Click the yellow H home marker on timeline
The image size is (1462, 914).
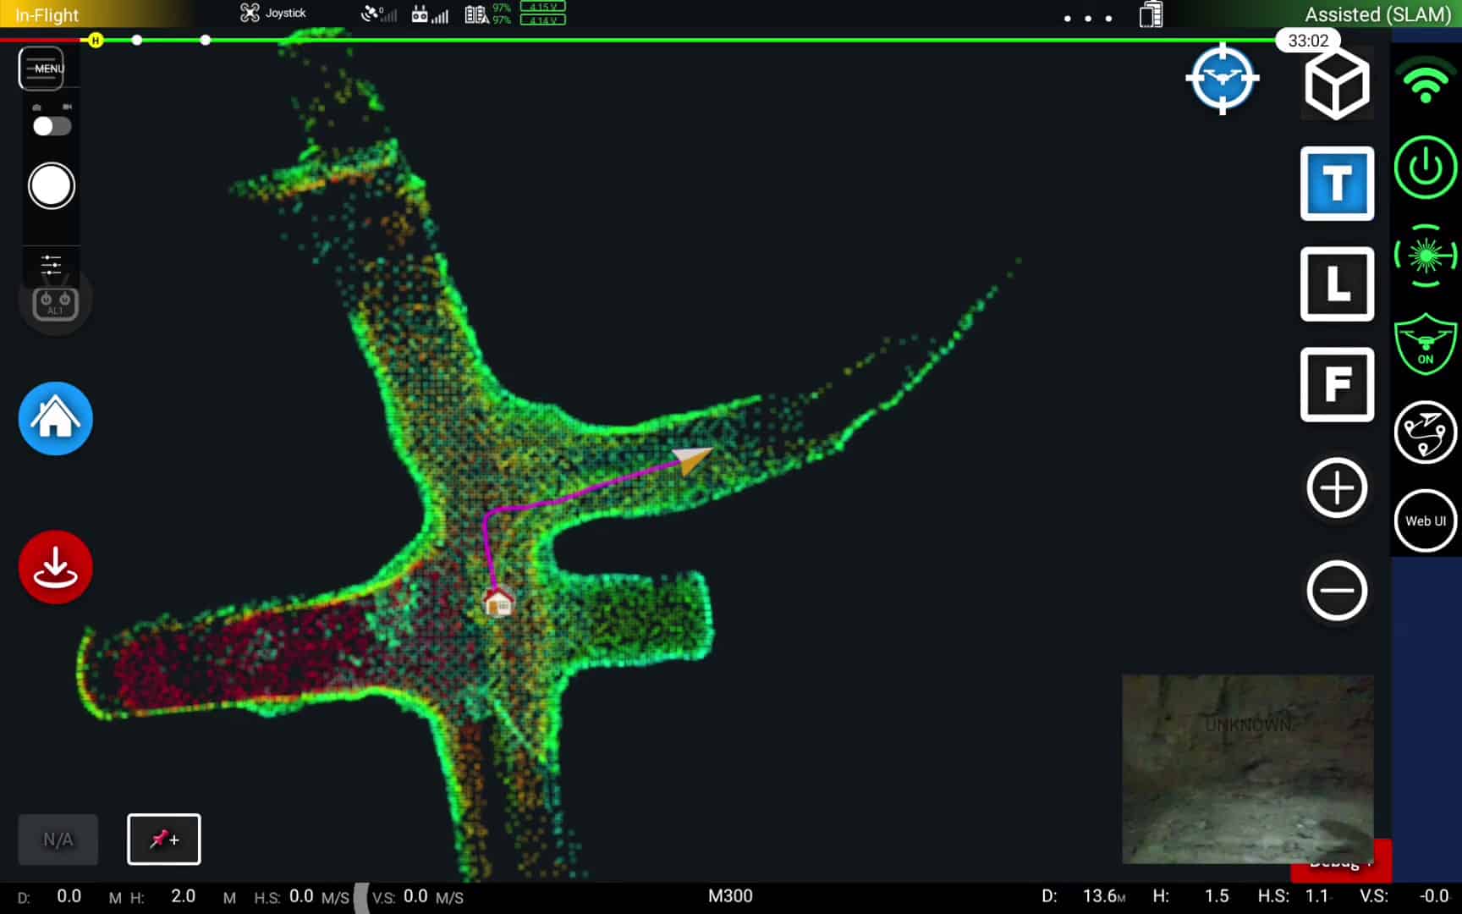(x=95, y=40)
